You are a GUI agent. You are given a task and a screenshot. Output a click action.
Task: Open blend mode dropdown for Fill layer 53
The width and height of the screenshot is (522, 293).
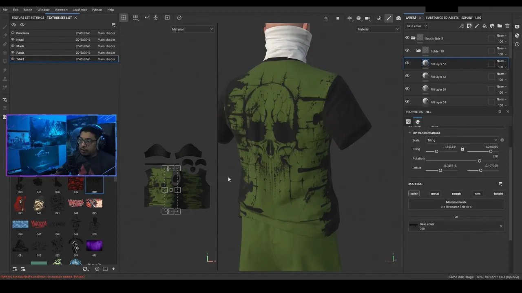tap(502, 61)
